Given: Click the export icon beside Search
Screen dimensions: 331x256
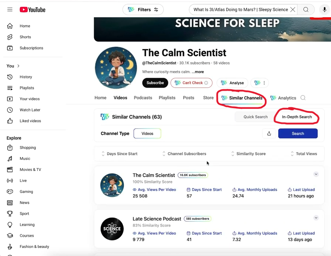Looking at the screenshot, I should click(269, 134).
